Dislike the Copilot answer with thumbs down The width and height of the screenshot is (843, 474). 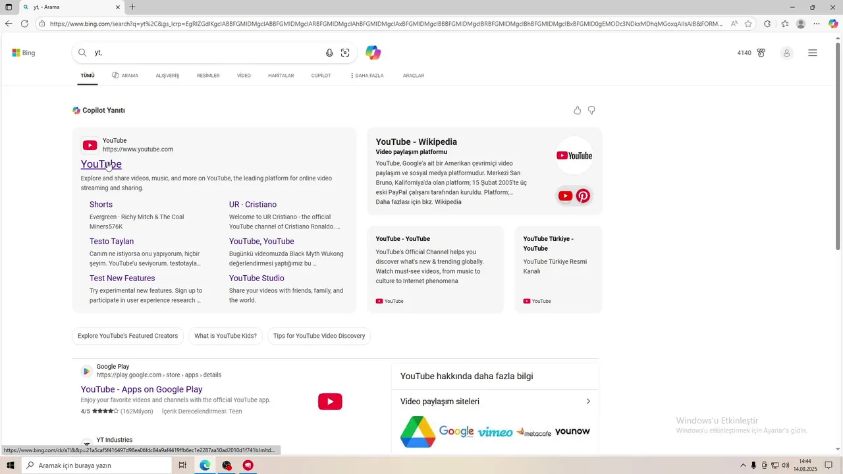(591, 110)
